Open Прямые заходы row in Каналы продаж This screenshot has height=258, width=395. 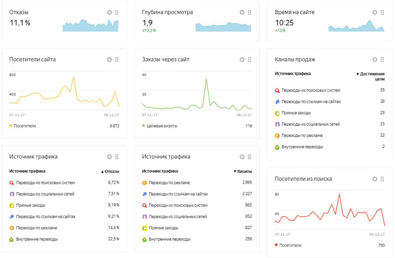[x=296, y=113]
